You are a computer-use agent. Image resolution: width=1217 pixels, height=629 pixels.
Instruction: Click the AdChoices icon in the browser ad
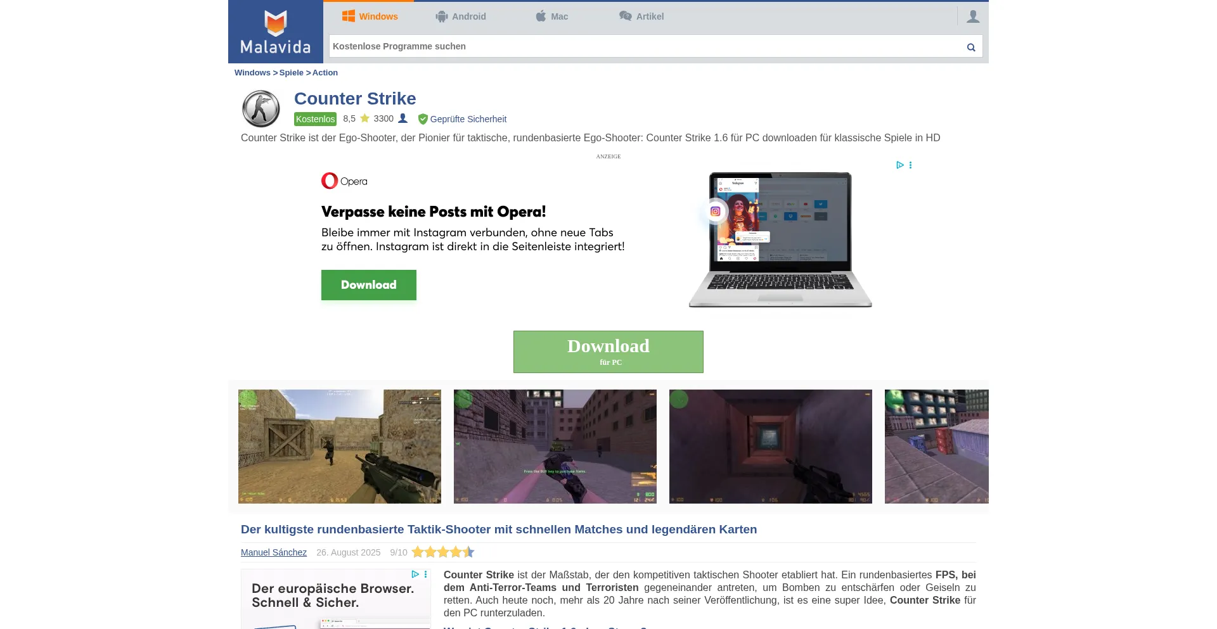(415, 575)
